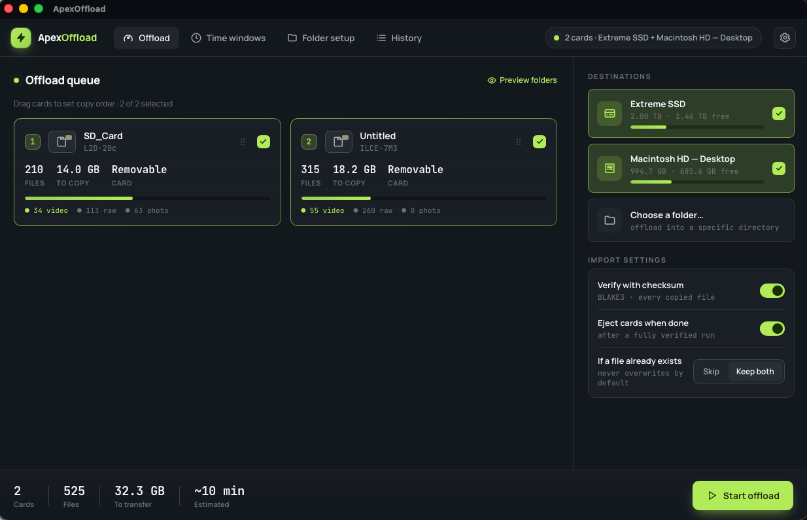The image size is (807, 520).
Task: Grab the Untitled card drag handle dots
Action: tap(519, 142)
